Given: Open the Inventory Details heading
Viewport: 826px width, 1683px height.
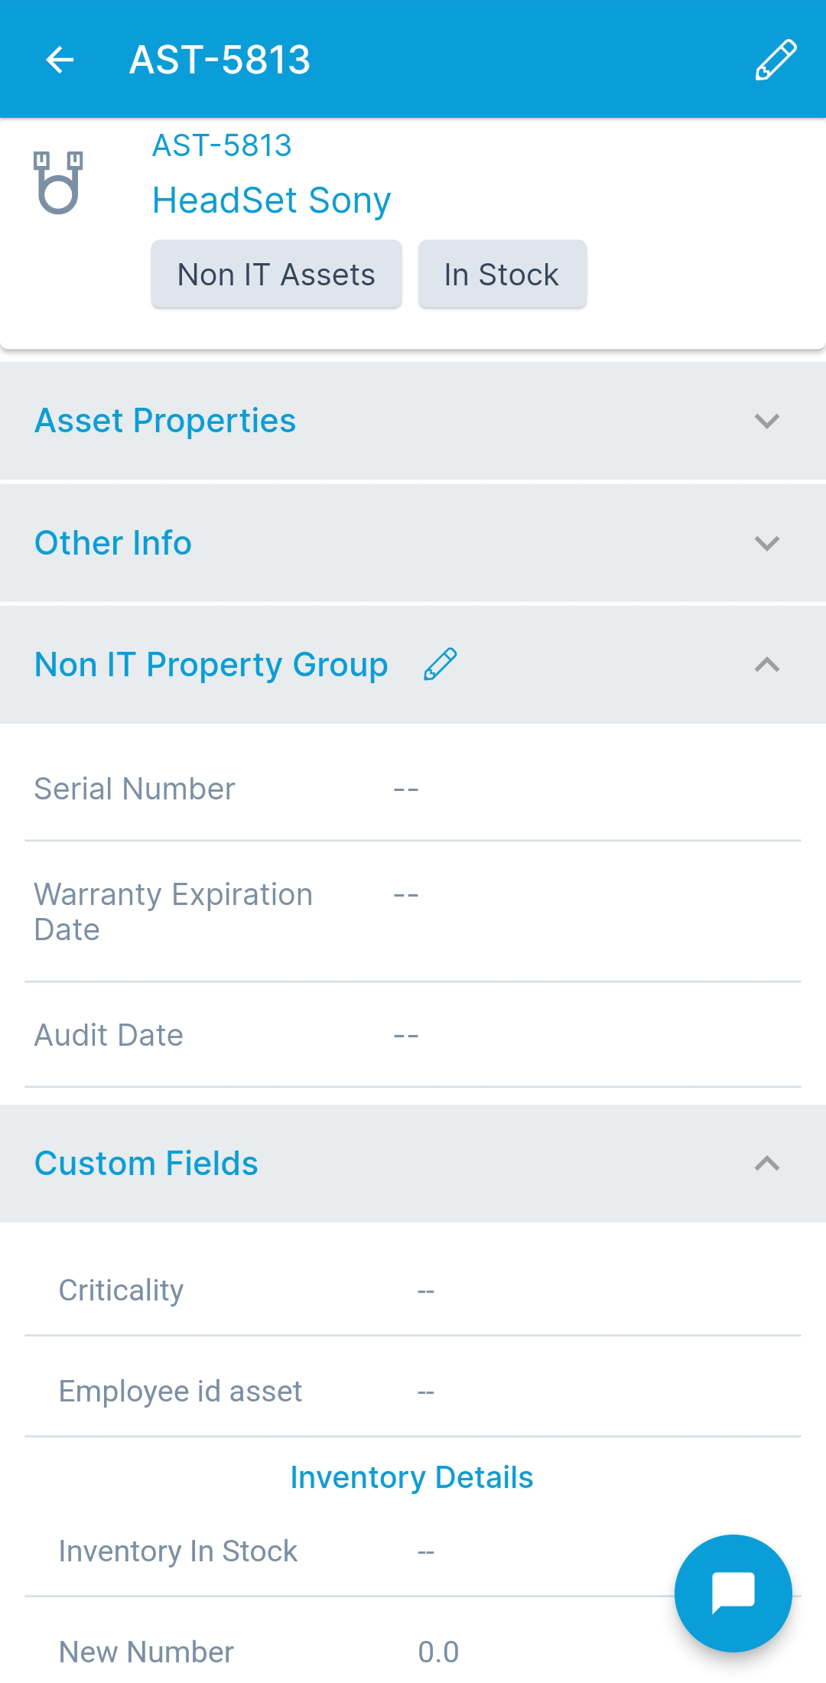Looking at the screenshot, I should pyautogui.click(x=411, y=1477).
